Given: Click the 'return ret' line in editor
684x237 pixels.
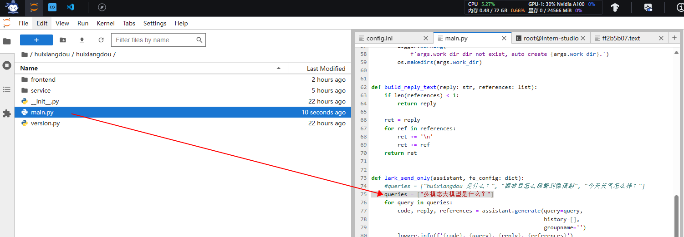Looking at the screenshot, I should 400,153.
